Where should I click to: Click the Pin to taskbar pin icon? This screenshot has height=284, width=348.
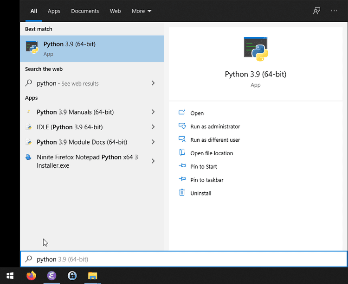pos(182,179)
